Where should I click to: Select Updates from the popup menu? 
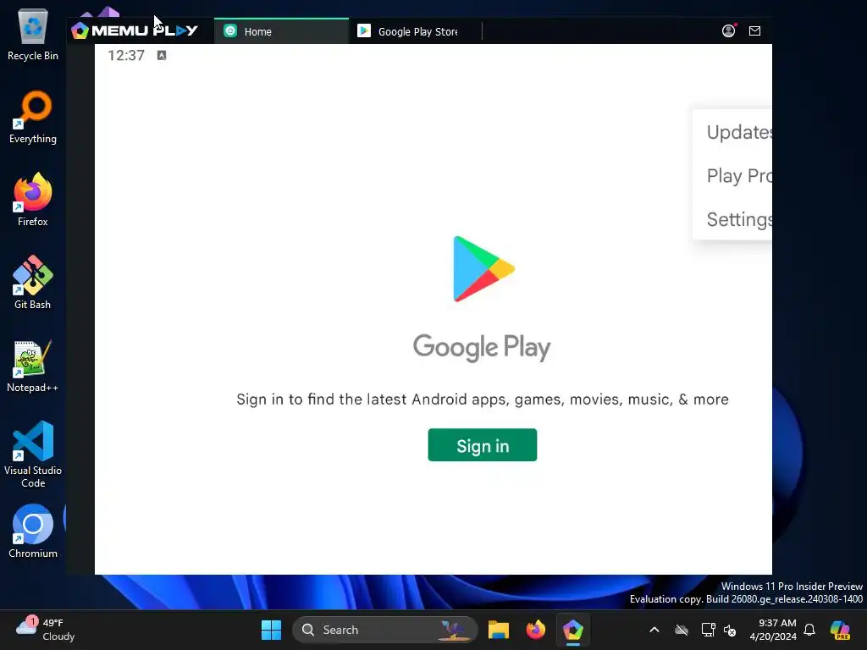click(738, 132)
